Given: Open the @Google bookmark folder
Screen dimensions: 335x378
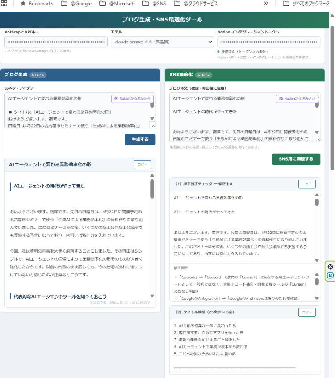Looking at the screenshot, I should tap(76, 4).
